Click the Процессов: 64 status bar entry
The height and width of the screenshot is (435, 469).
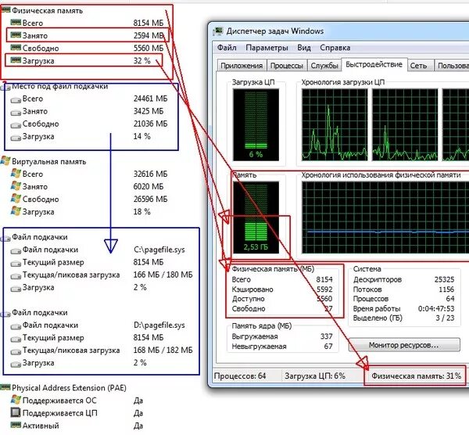click(x=240, y=376)
